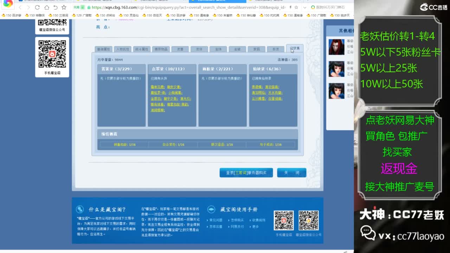
Task: Switch to the 基础属性 tab
Action: point(103,49)
